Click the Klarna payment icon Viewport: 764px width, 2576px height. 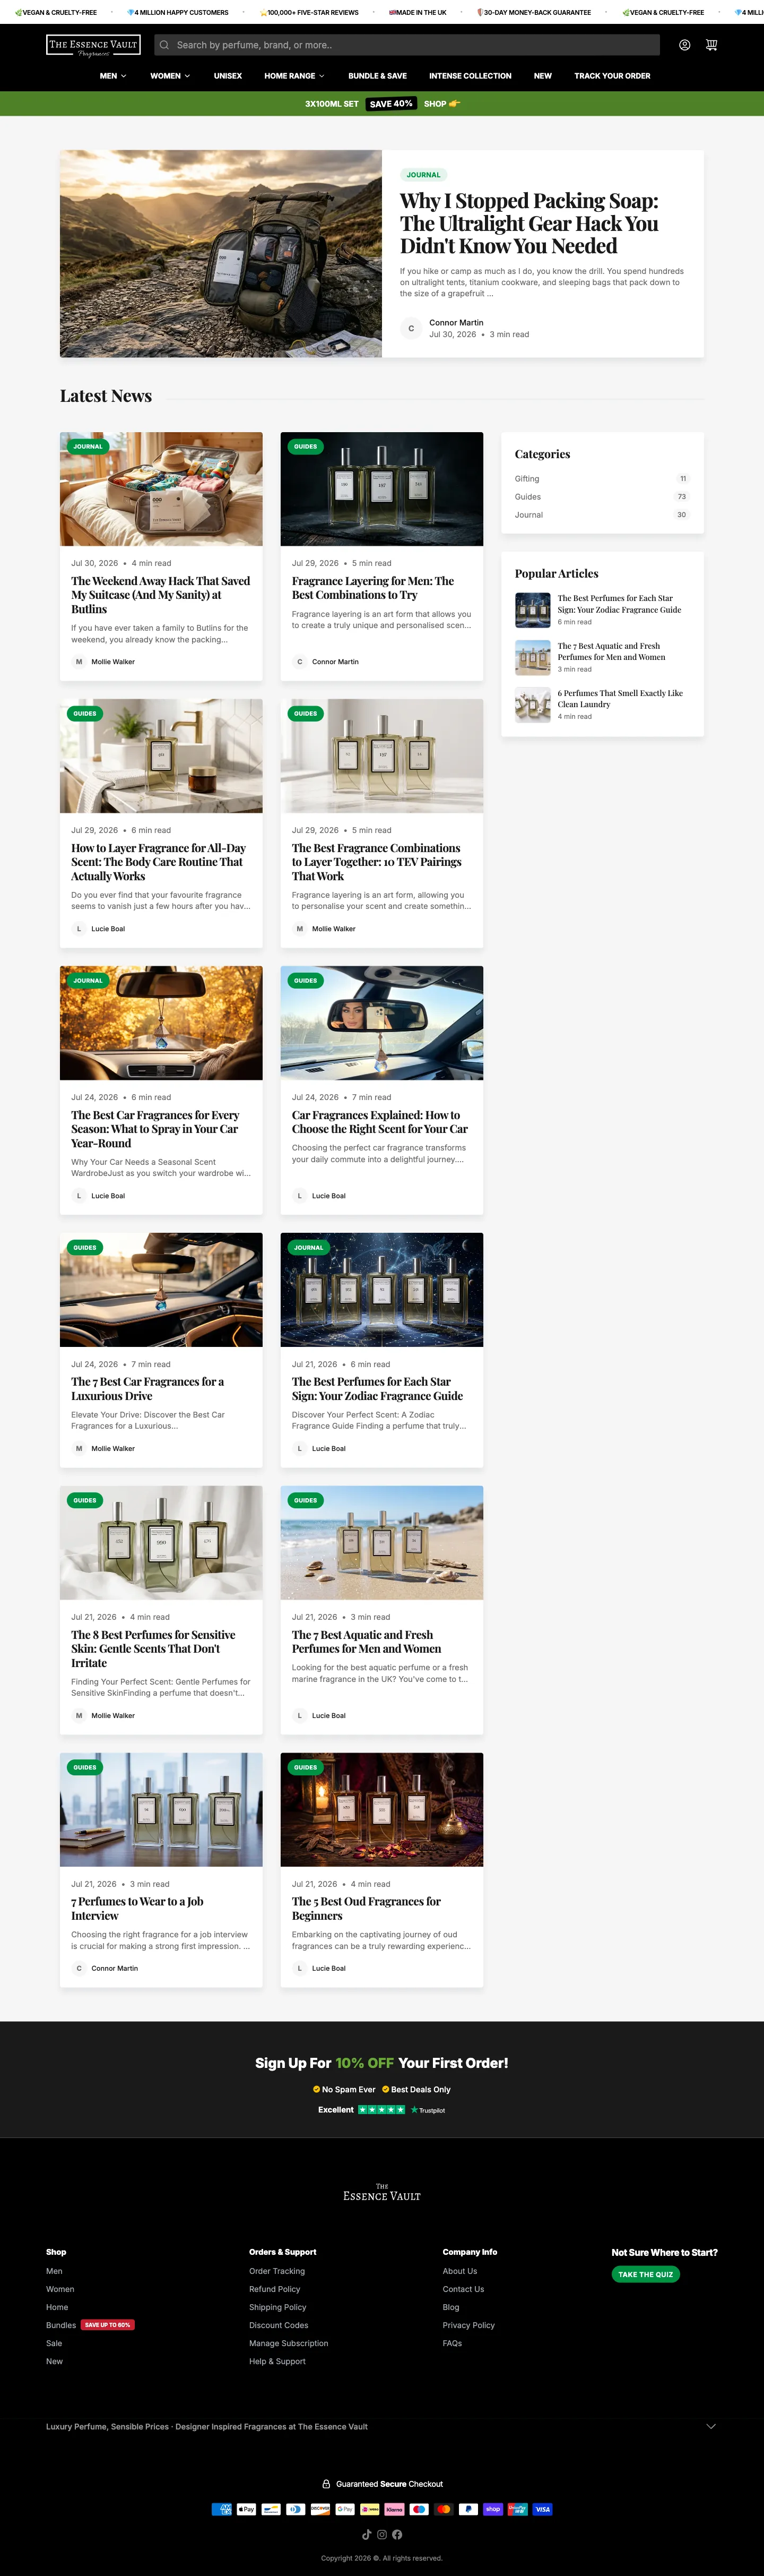point(395,2509)
